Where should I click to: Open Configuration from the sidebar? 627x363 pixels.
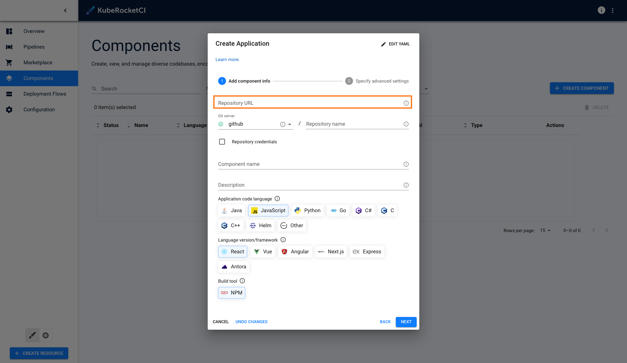point(39,109)
